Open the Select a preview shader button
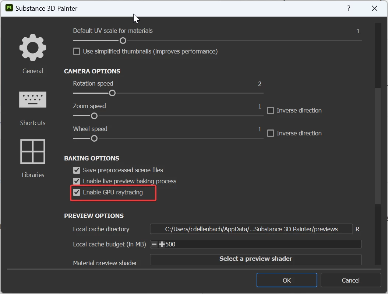Image resolution: width=388 pixels, height=294 pixels. [255, 260]
